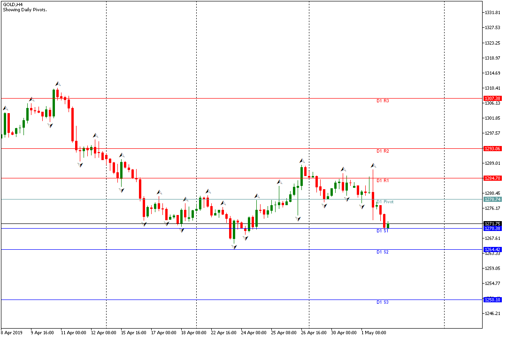
Task: Select the up fractal arrow above the 26 Apr peak
Action: pos(302,161)
